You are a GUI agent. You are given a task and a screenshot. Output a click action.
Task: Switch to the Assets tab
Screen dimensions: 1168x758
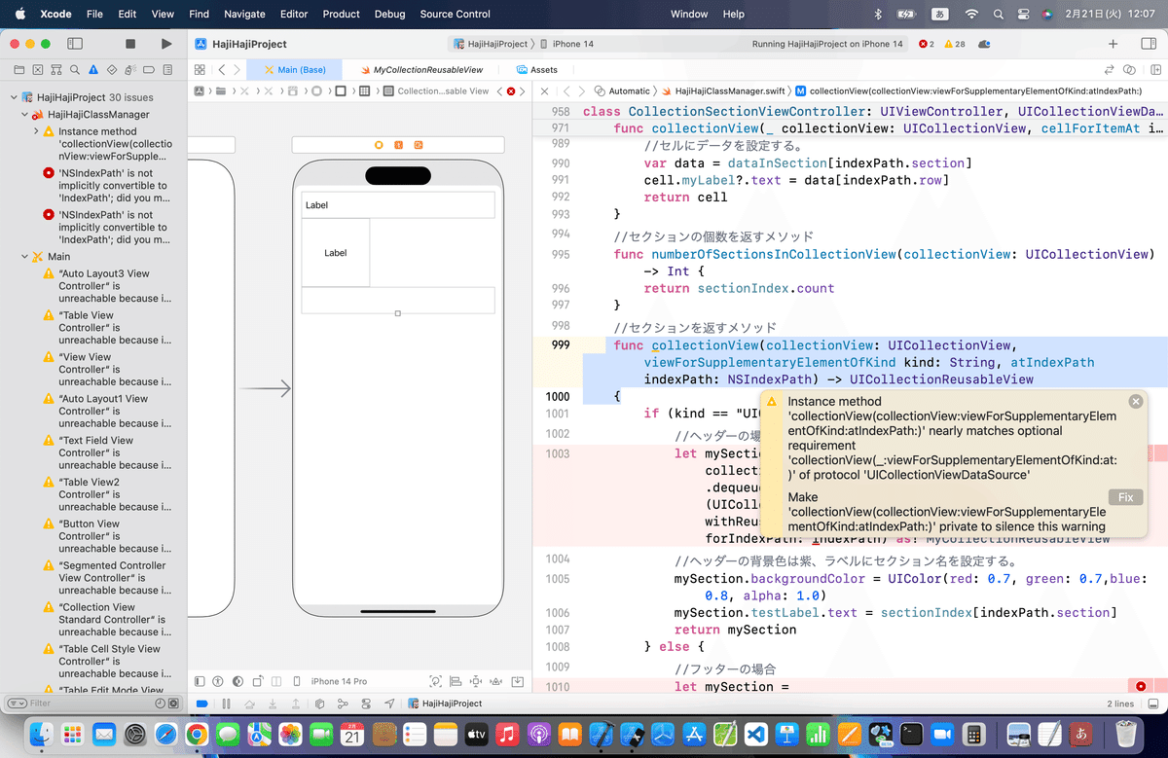[536, 70]
